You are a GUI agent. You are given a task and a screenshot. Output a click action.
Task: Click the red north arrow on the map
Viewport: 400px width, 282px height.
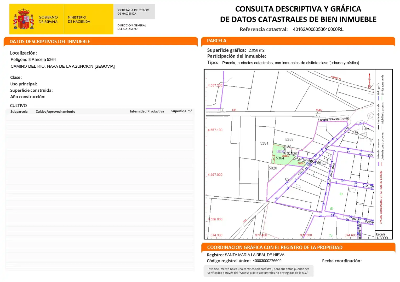click(x=369, y=81)
